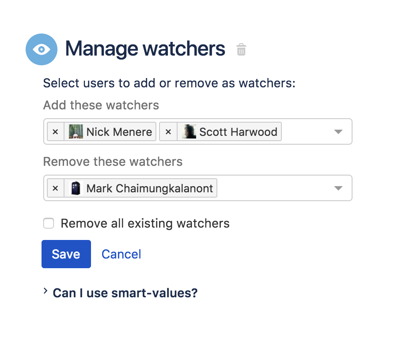Image resolution: width=402 pixels, height=337 pixels.
Task: Click Nick Menere's avatar image
Action: (76, 131)
